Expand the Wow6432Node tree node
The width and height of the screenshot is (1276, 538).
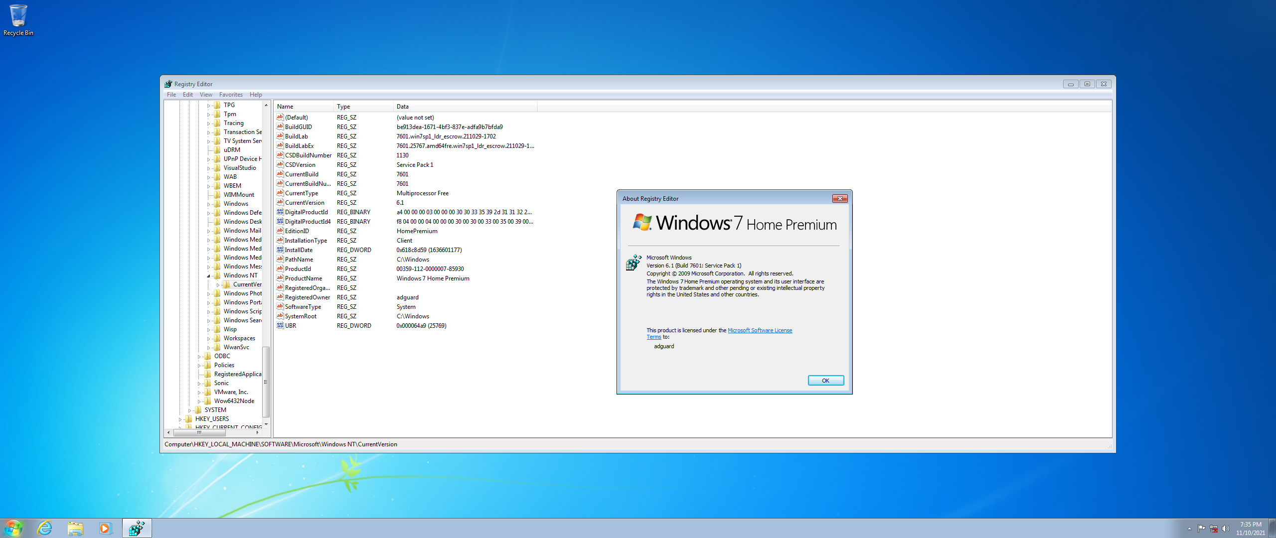tap(199, 401)
